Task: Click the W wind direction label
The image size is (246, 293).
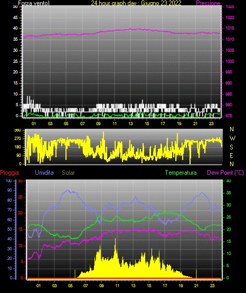Action: (x=232, y=138)
